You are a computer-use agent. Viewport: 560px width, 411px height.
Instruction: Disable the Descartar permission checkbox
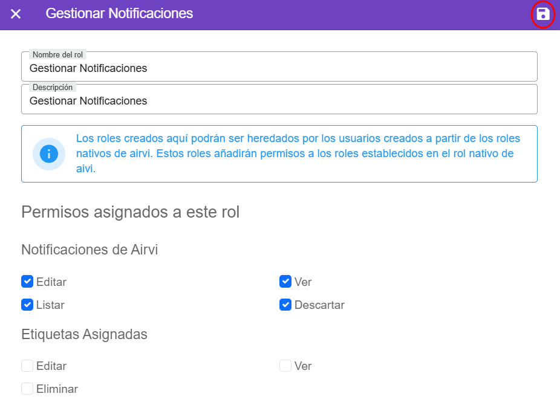click(285, 305)
